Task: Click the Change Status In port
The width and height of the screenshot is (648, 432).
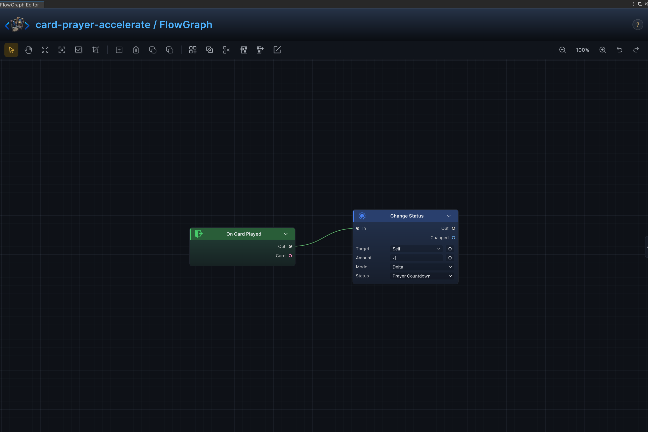Action: pyautogui.click(x=358, y=228)
